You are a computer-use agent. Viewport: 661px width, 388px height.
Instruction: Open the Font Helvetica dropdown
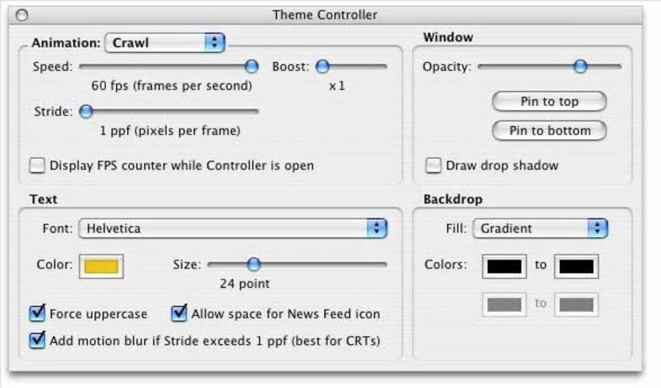click(x=233, y=228)
